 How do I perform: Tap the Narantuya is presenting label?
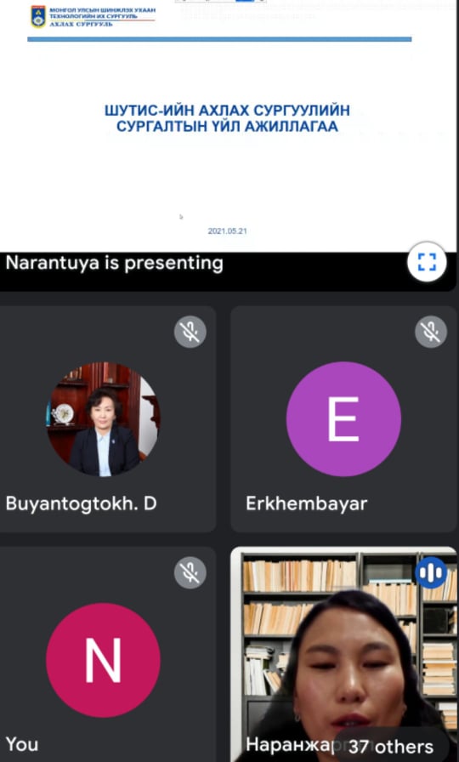click(x=114, y=264)
